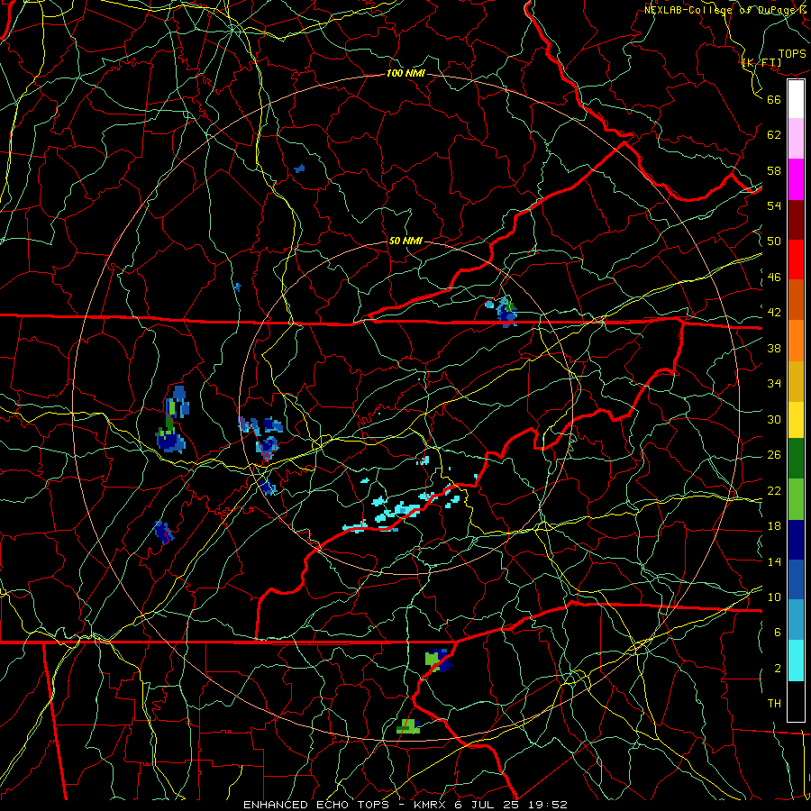Image resolution: width=811 pixels, height=811 pixels.
Task: Click the light pink swatch on the scale
Action: pos(796,139)
